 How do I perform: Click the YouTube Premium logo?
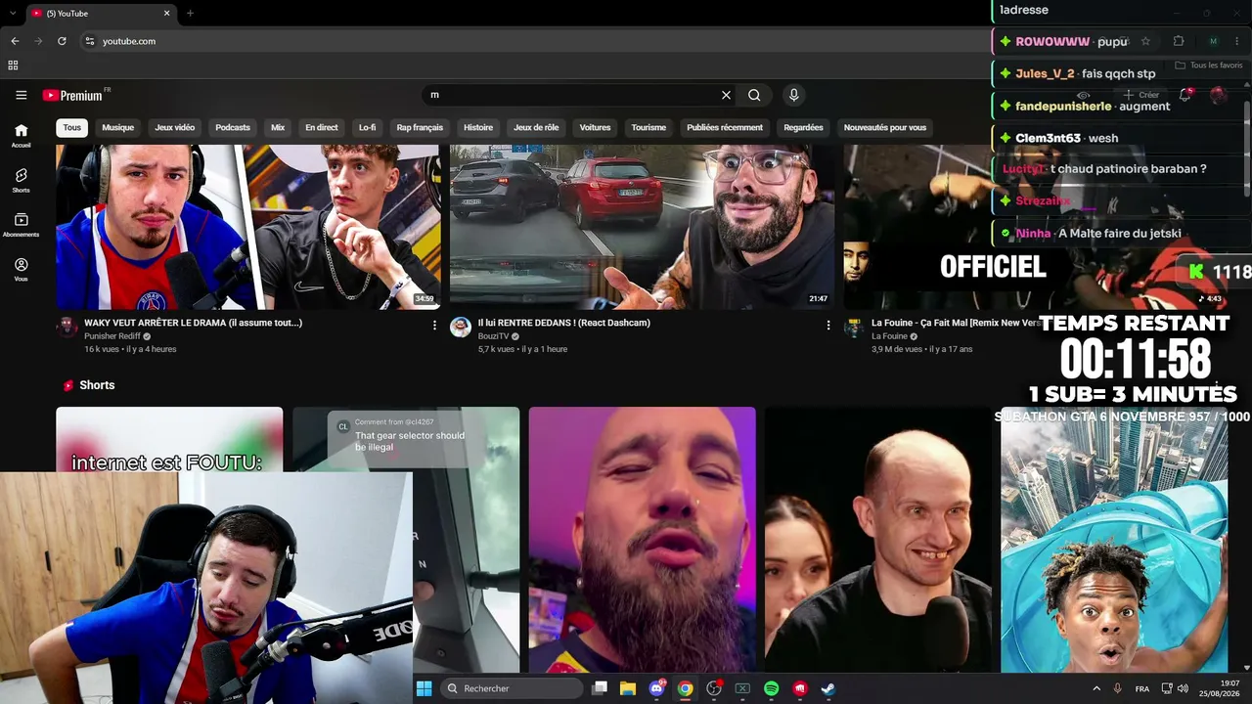point(72,95)
